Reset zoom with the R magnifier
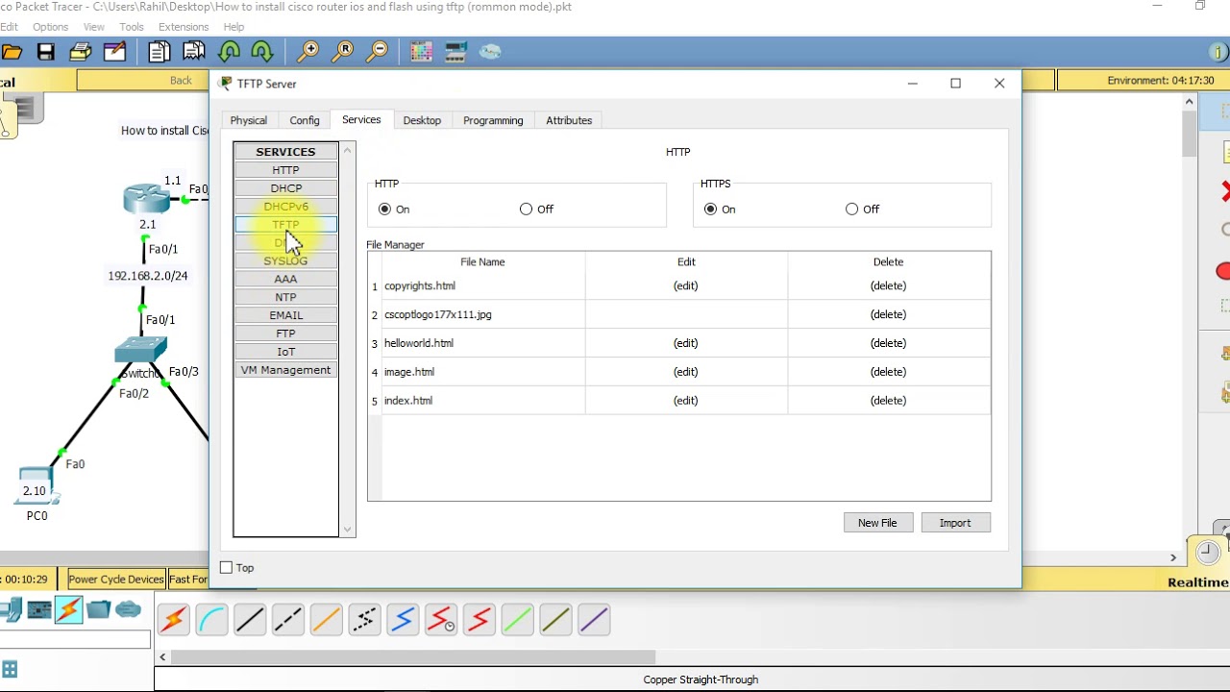1230x692 pixels. 342,52
